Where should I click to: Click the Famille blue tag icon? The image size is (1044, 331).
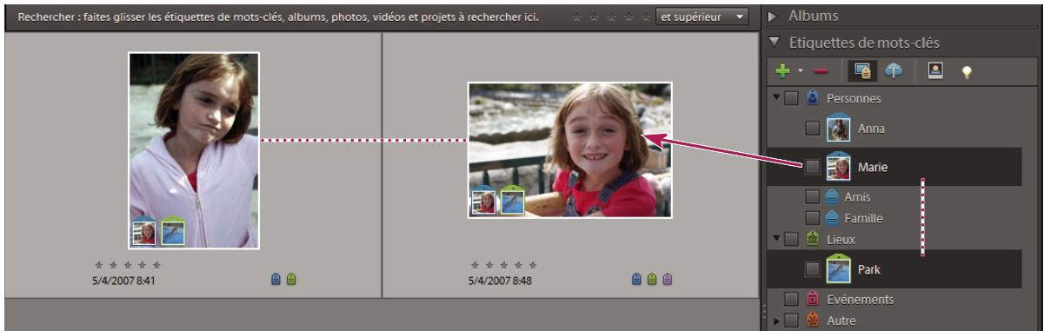pyautogui.click(x=832, y=218)
